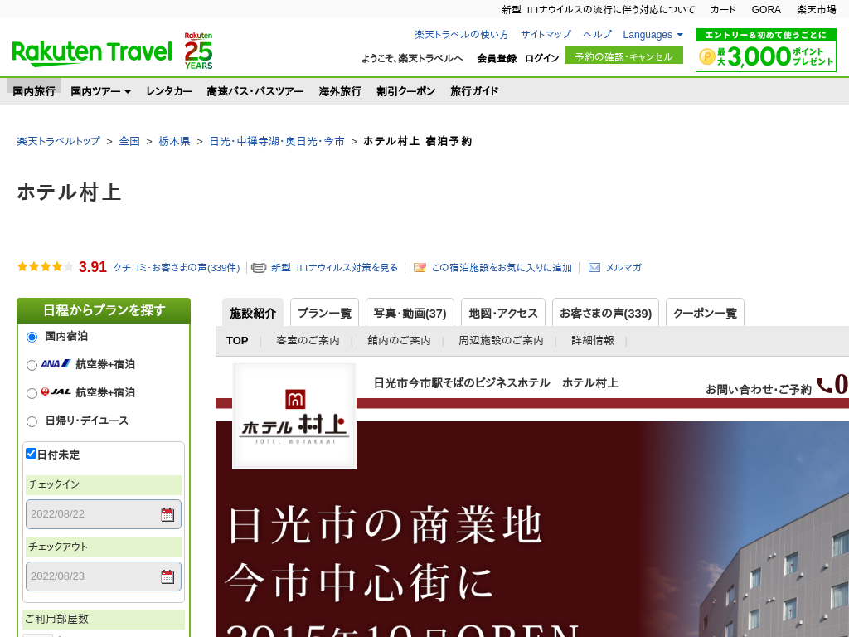The image size is (849, 637).
Task: Open 楽天トラベルの使い方 link
Action: [x=461, y=35]
